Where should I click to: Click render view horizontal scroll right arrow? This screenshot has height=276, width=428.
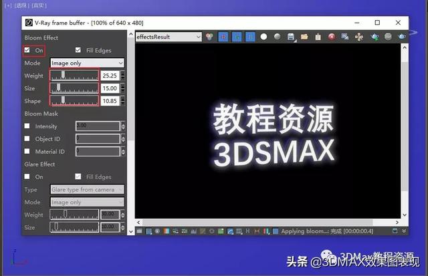point(397,223)
